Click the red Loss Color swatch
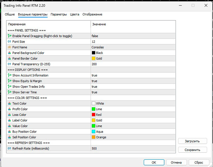 93,115
